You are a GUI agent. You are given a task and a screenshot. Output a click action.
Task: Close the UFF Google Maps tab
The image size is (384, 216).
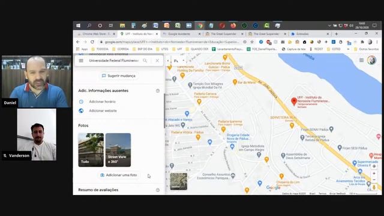point(157,34)
